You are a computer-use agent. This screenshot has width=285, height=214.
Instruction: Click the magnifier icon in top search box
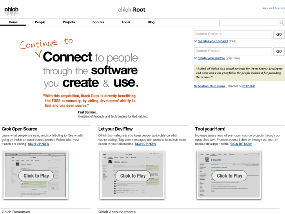click(281, 23)
